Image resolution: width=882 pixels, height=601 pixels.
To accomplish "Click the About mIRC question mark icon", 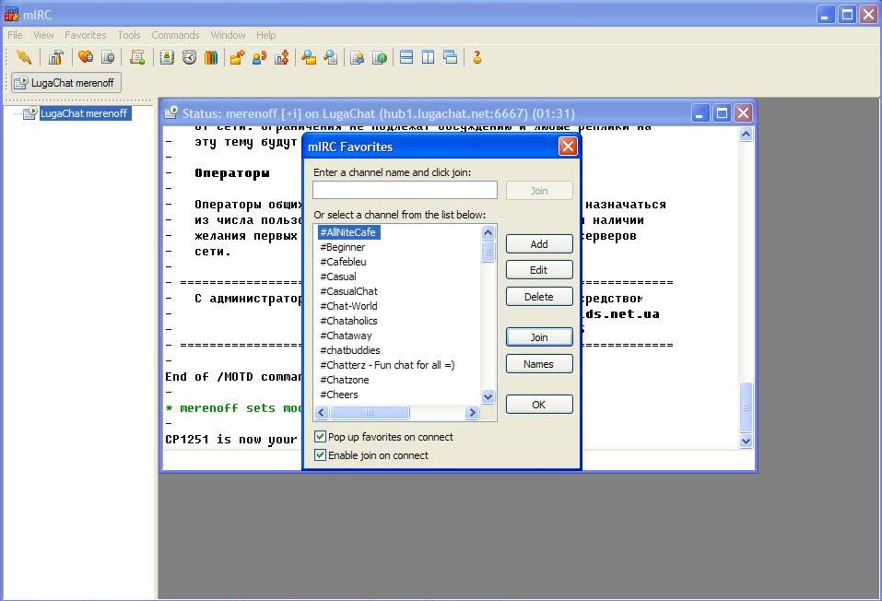I will pos(477,57).
